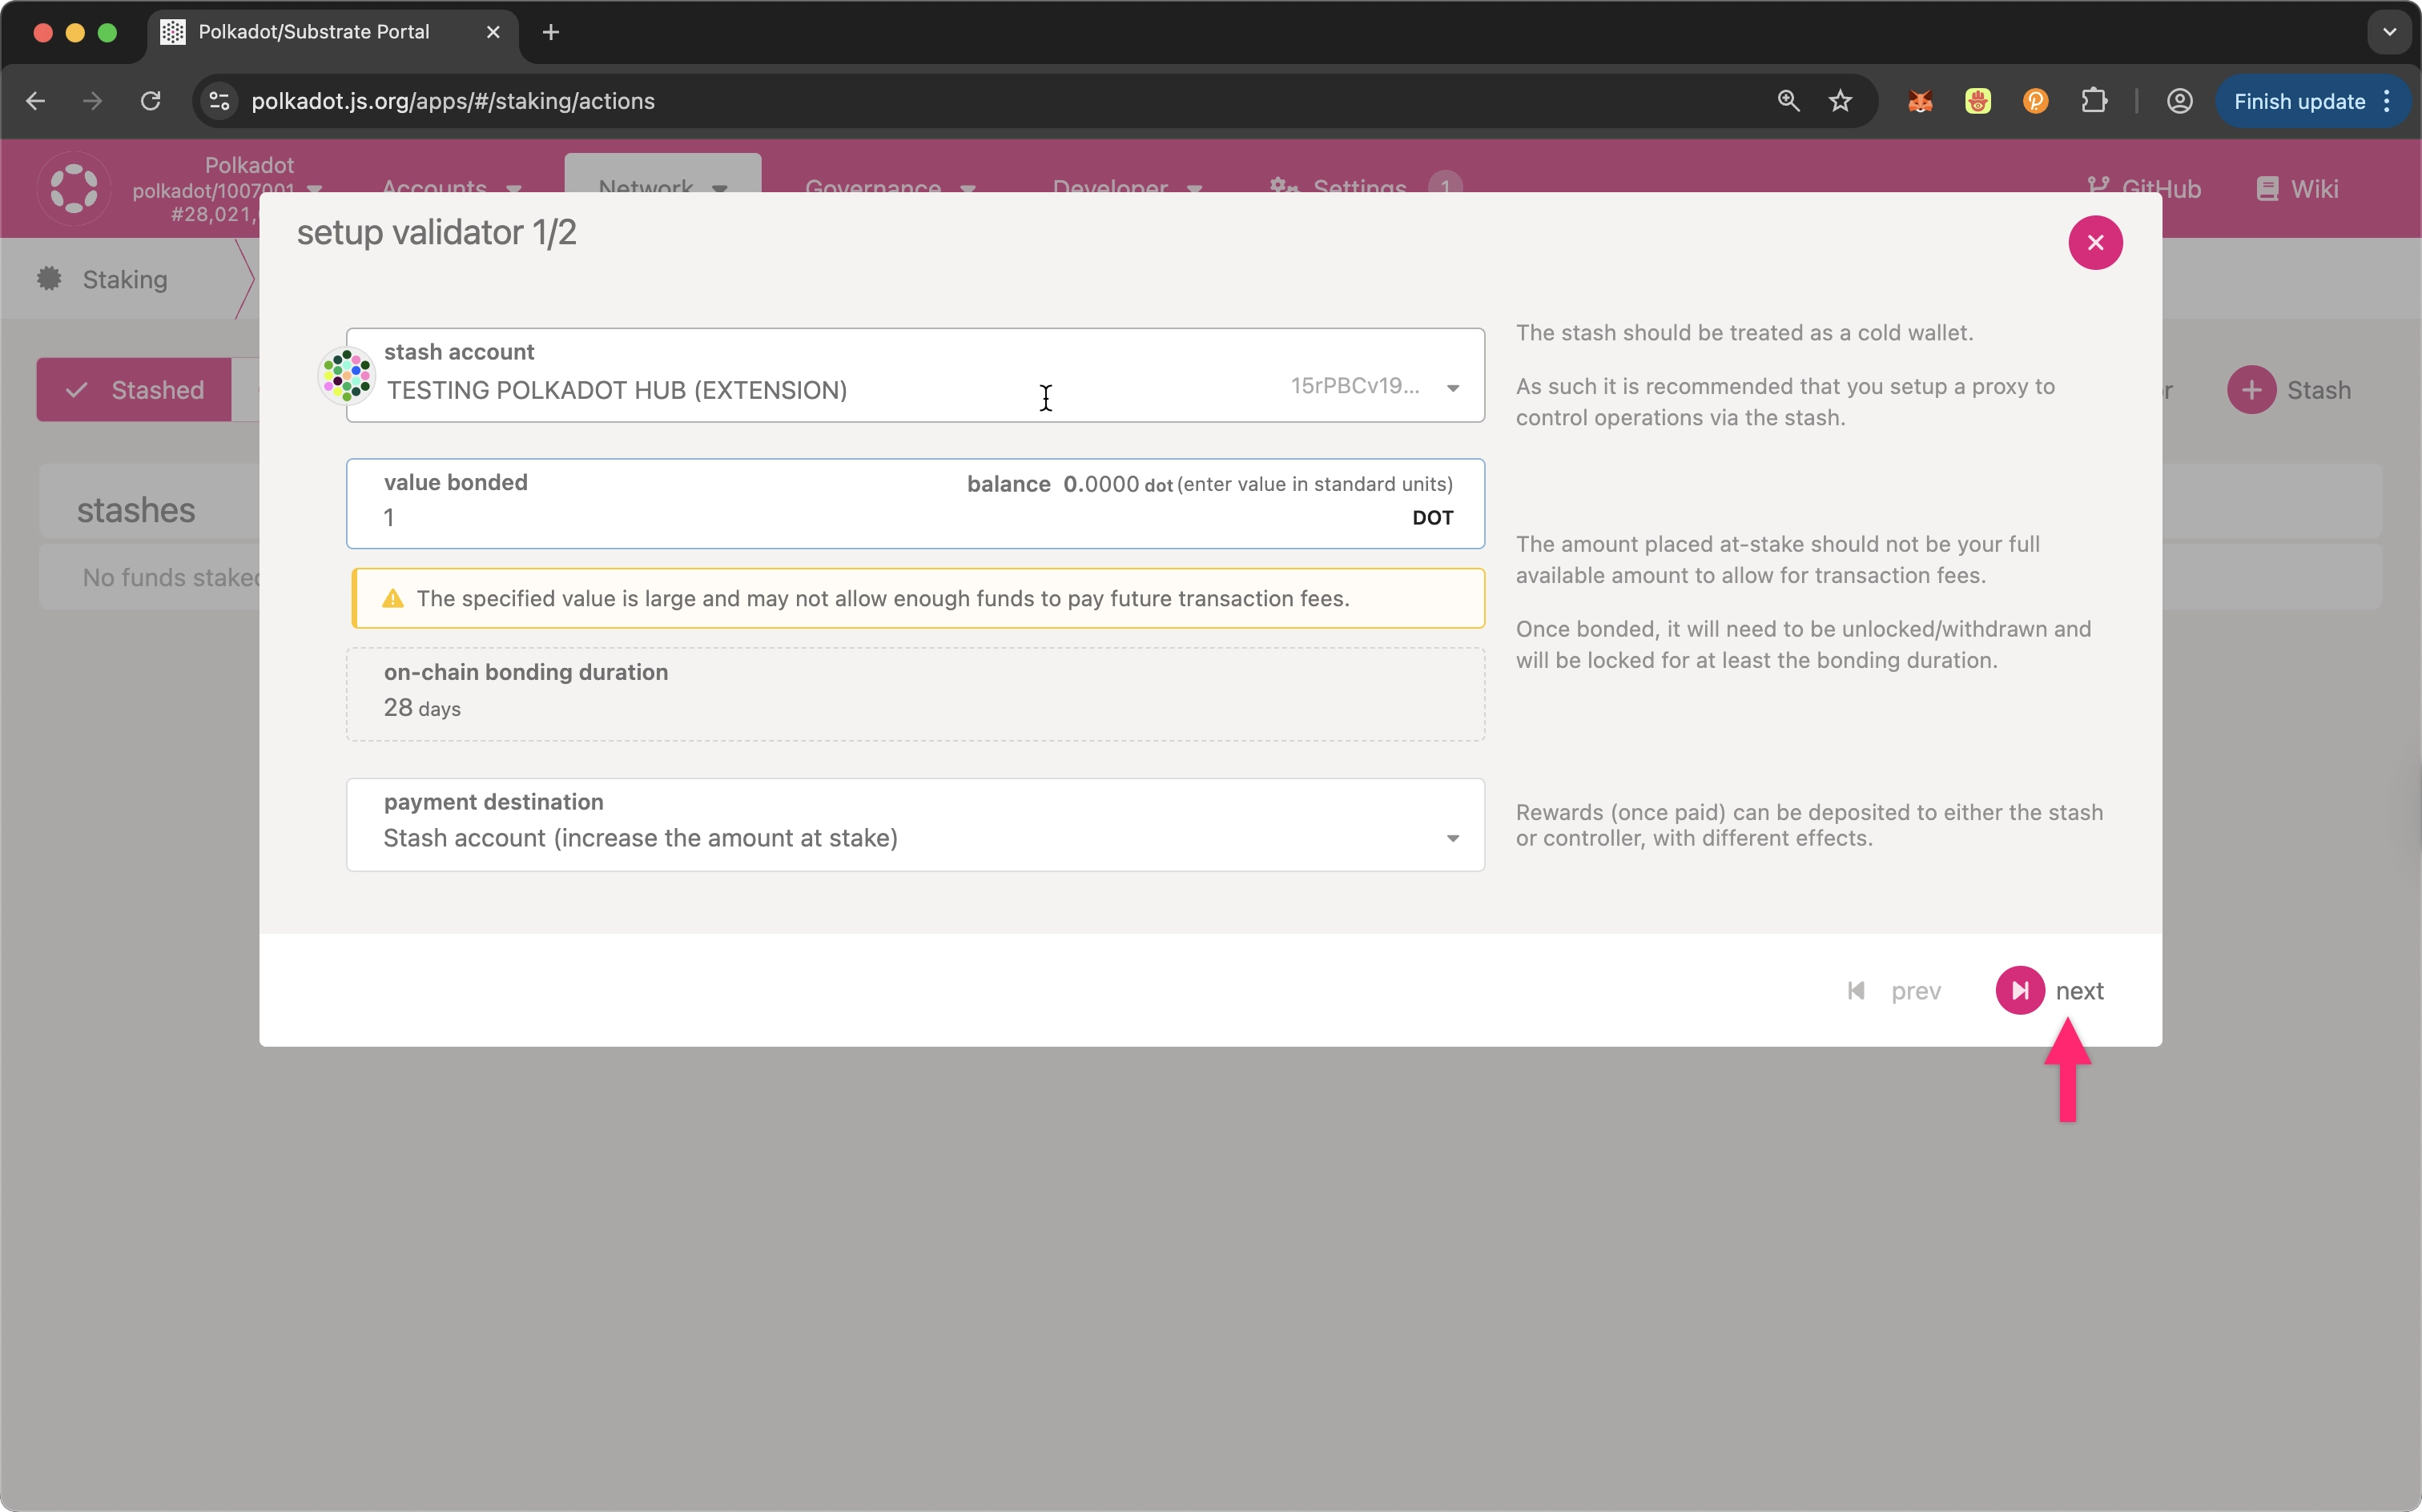This screenshot has height=1512, width=2422.
Task: Click the stash account identicon
Action: pos(346,376)
